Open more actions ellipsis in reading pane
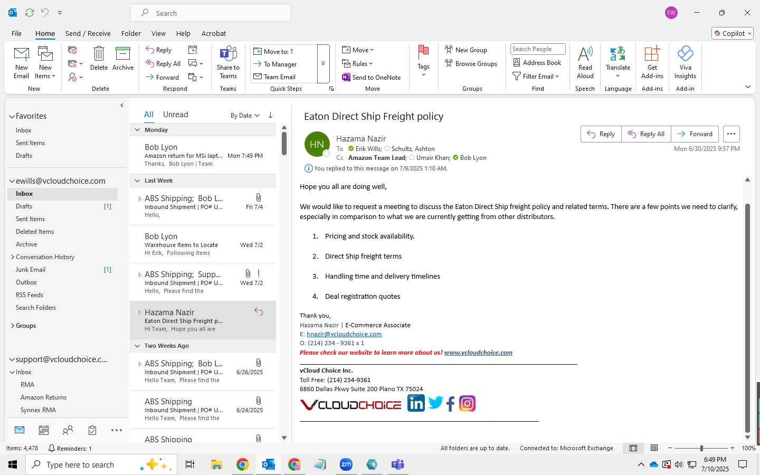This screenshot has height=475, width=760. click(731, 134)
